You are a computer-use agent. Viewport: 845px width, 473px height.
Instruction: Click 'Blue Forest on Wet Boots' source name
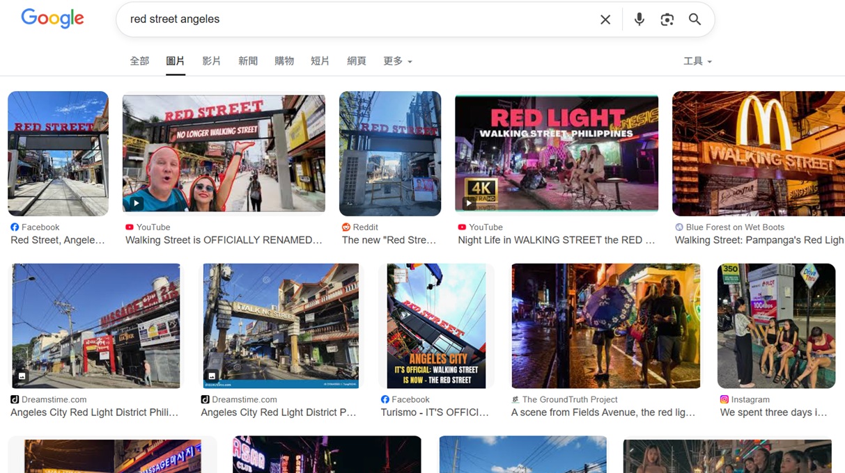point(735,227)
